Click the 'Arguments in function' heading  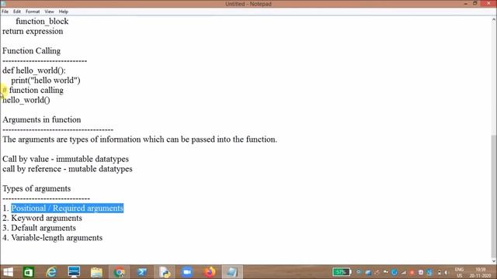[x=41, y=119]
